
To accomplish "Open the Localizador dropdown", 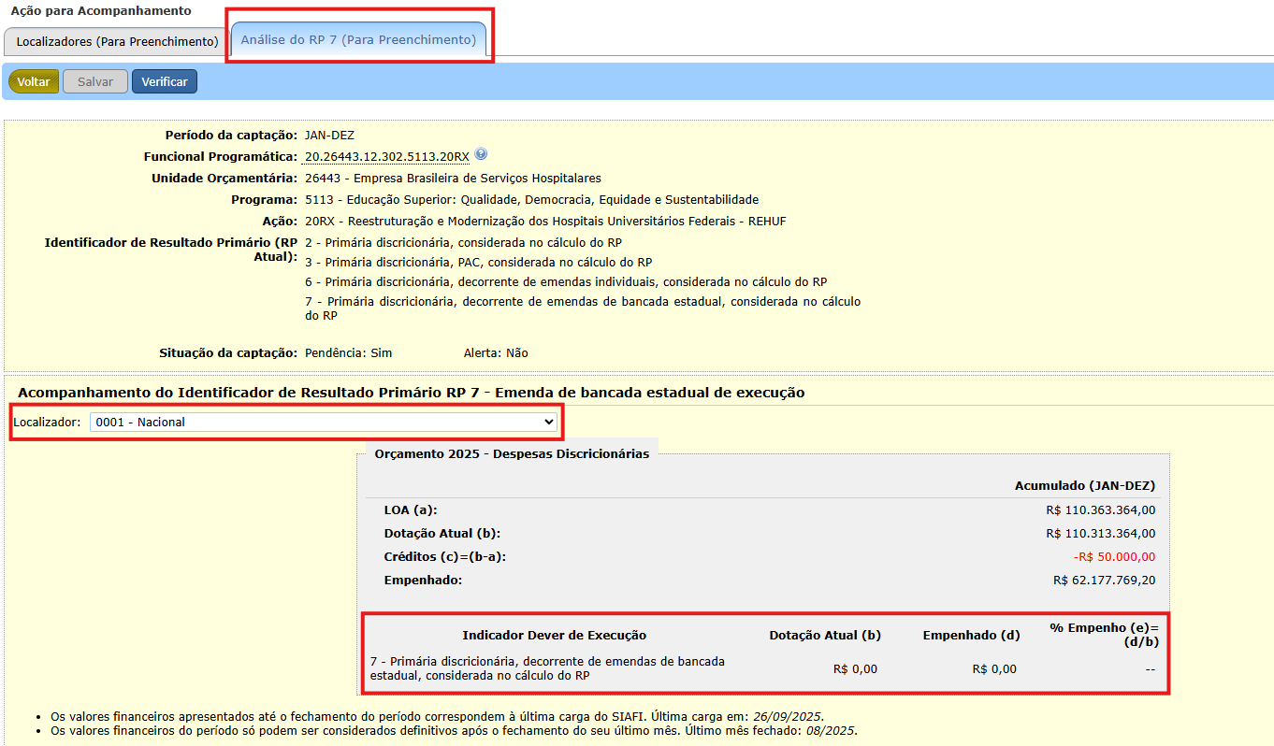I will (324, 422).
